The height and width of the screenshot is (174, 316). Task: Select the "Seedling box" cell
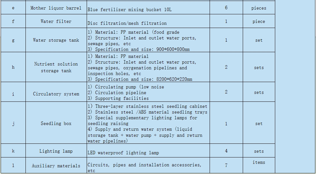click(56, 123)
